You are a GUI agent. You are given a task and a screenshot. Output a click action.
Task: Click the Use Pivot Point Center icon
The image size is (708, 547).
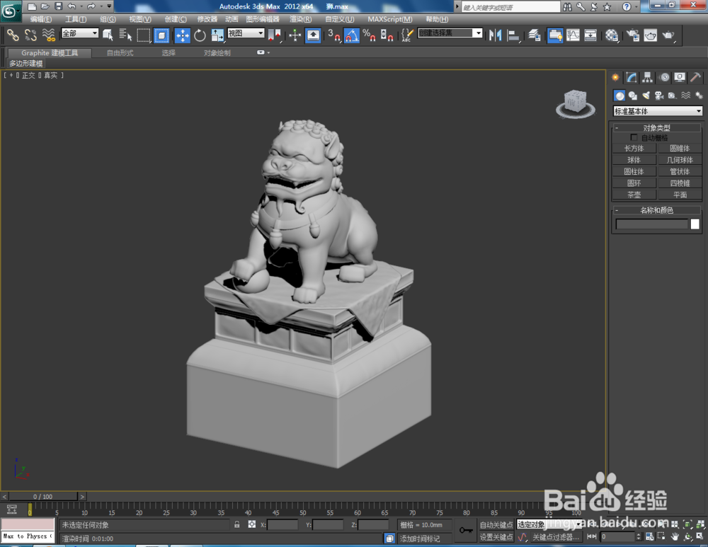274,35
